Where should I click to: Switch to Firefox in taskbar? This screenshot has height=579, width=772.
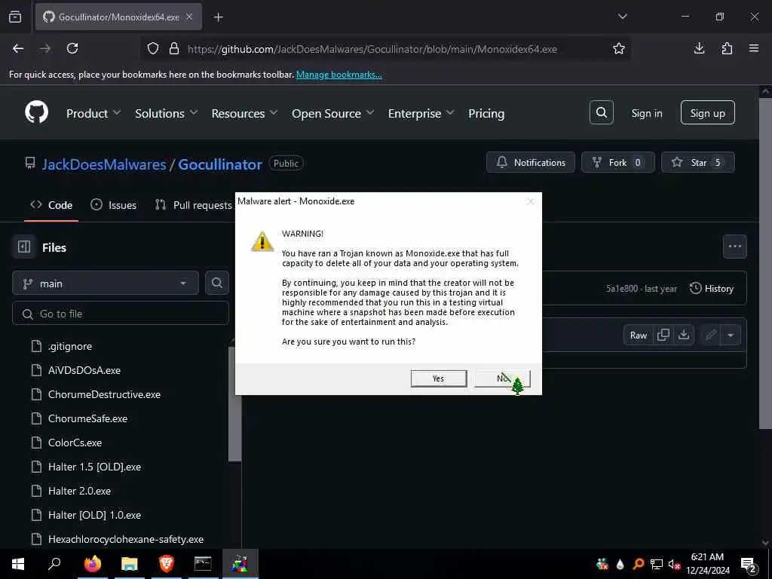[x=92, y=564]
